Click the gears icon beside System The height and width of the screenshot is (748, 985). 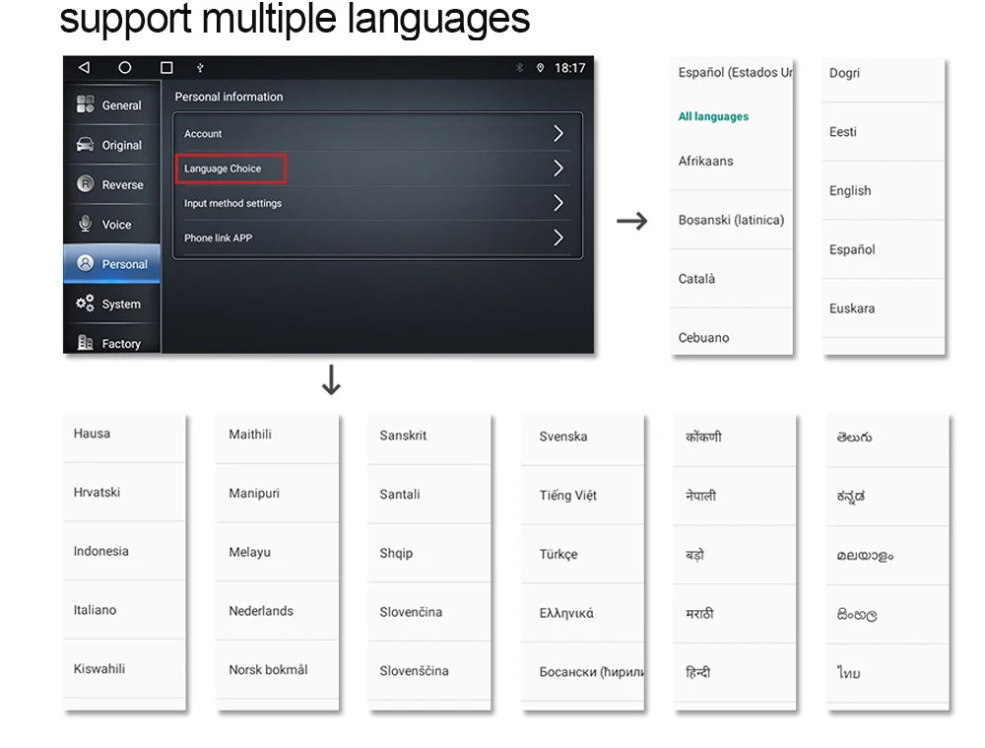click(86, 303)
